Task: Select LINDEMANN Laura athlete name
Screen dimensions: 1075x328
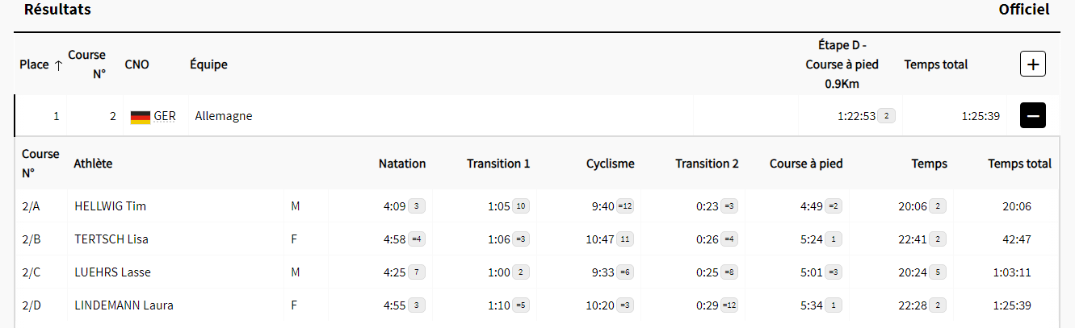Action: tap(124, 305)
